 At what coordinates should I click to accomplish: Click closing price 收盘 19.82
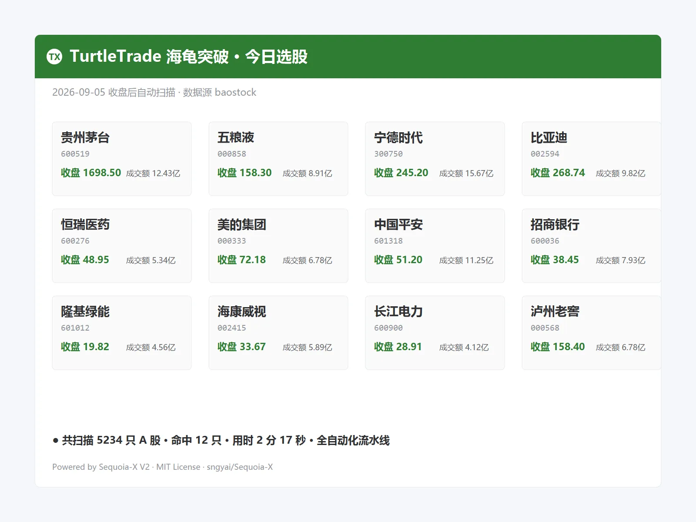[x=85, y=347]
